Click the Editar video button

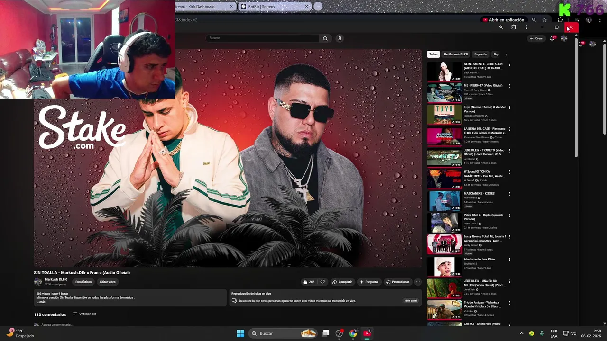[108, 282]
